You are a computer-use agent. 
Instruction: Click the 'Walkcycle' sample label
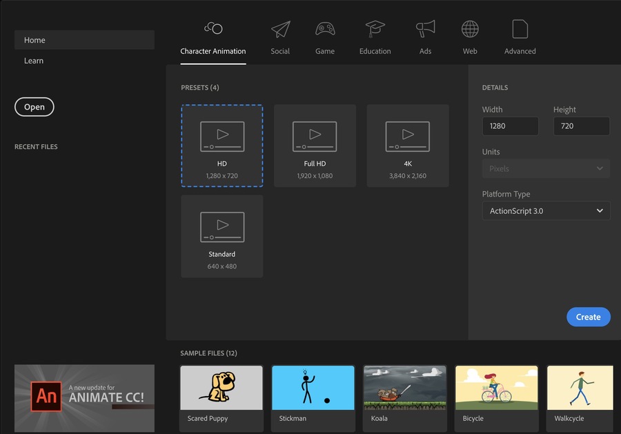pos(569,419)
